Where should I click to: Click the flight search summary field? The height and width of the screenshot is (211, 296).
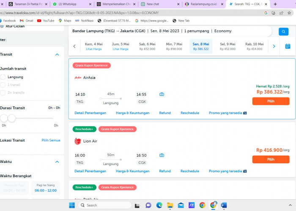171,31
